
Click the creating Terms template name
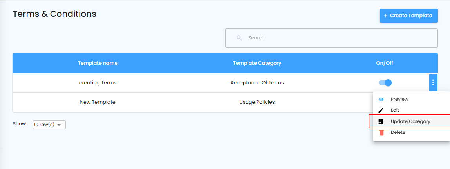point(98,83)
